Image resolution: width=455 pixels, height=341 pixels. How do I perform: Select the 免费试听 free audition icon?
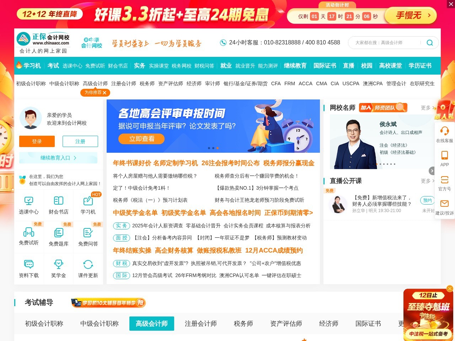[29, 237]
